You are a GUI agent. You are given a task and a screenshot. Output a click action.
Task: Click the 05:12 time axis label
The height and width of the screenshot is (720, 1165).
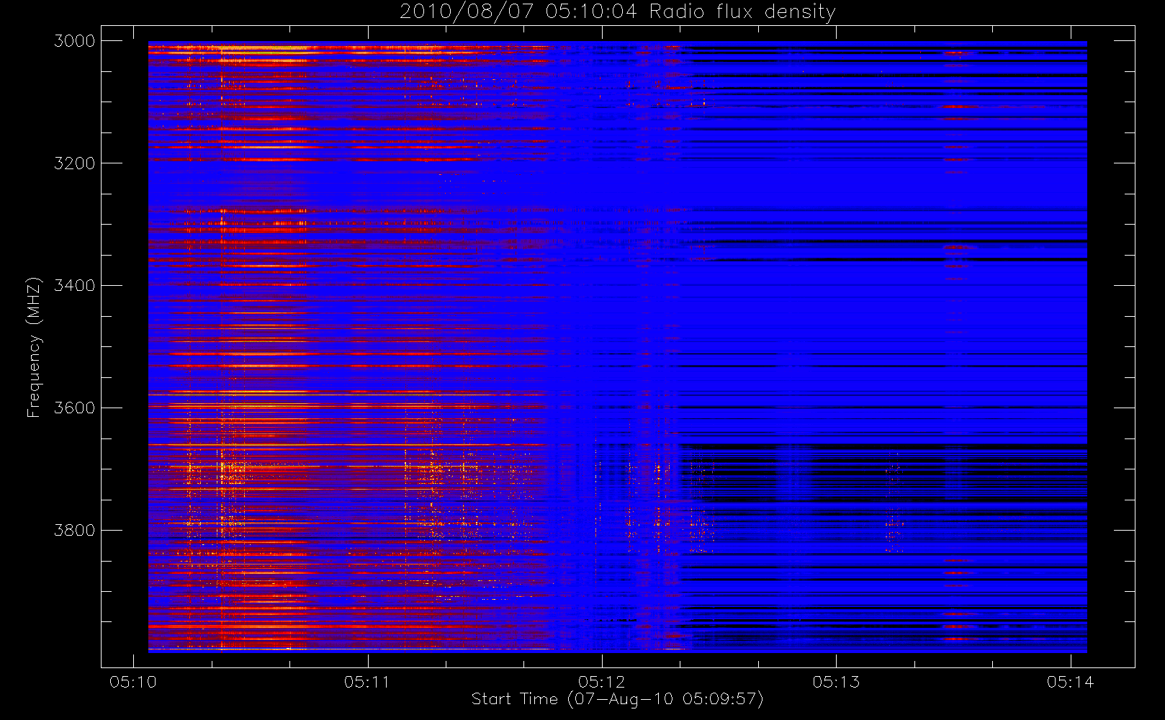click(602, 682)
